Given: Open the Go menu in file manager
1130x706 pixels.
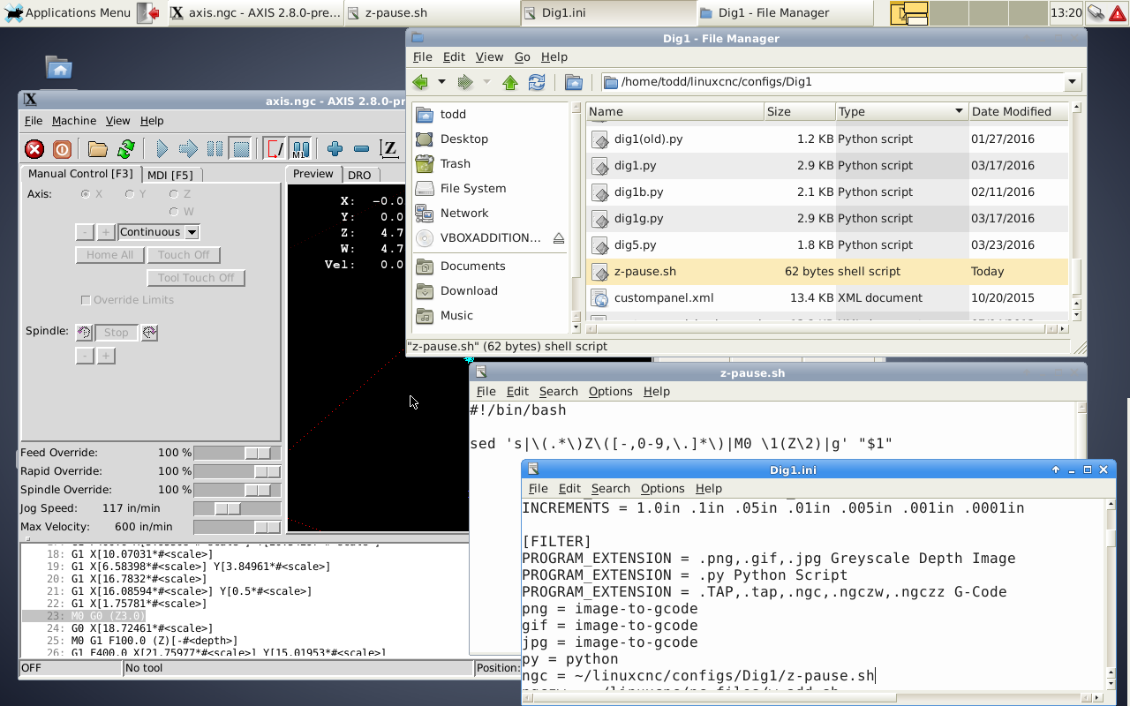Looking at the screenshot, I should [x=523, y=56].
